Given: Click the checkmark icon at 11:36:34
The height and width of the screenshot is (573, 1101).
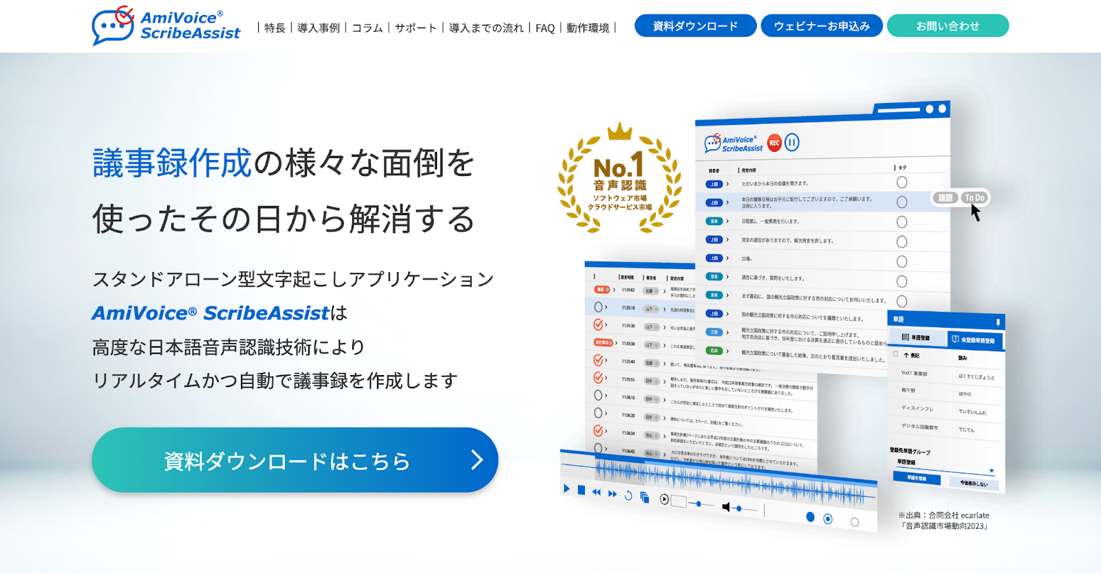Looking at the screenshot, I should 599,431.
